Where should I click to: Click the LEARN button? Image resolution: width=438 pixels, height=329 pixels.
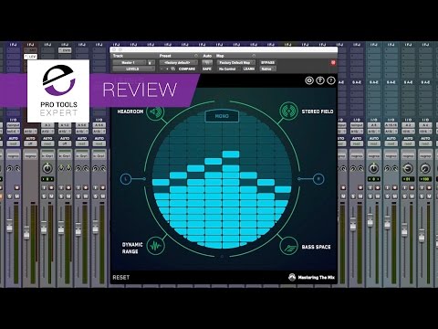249,69
